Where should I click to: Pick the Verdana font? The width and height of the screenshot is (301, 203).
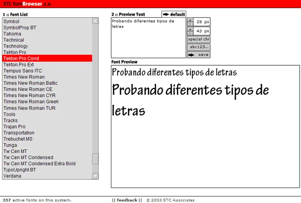point(47,176)
